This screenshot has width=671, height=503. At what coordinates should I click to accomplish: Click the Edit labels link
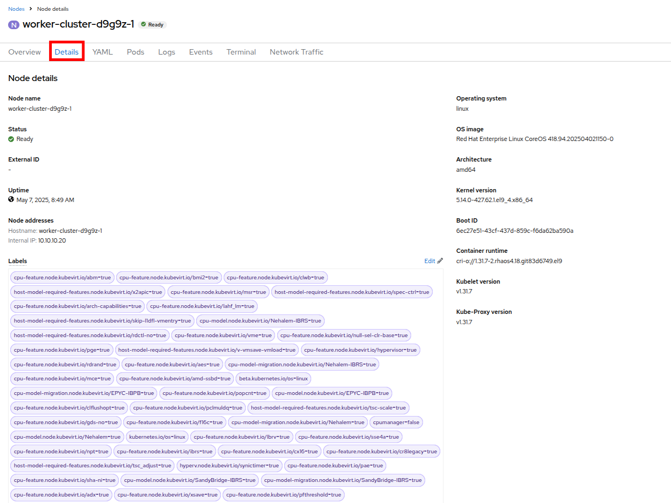(430, 261)
